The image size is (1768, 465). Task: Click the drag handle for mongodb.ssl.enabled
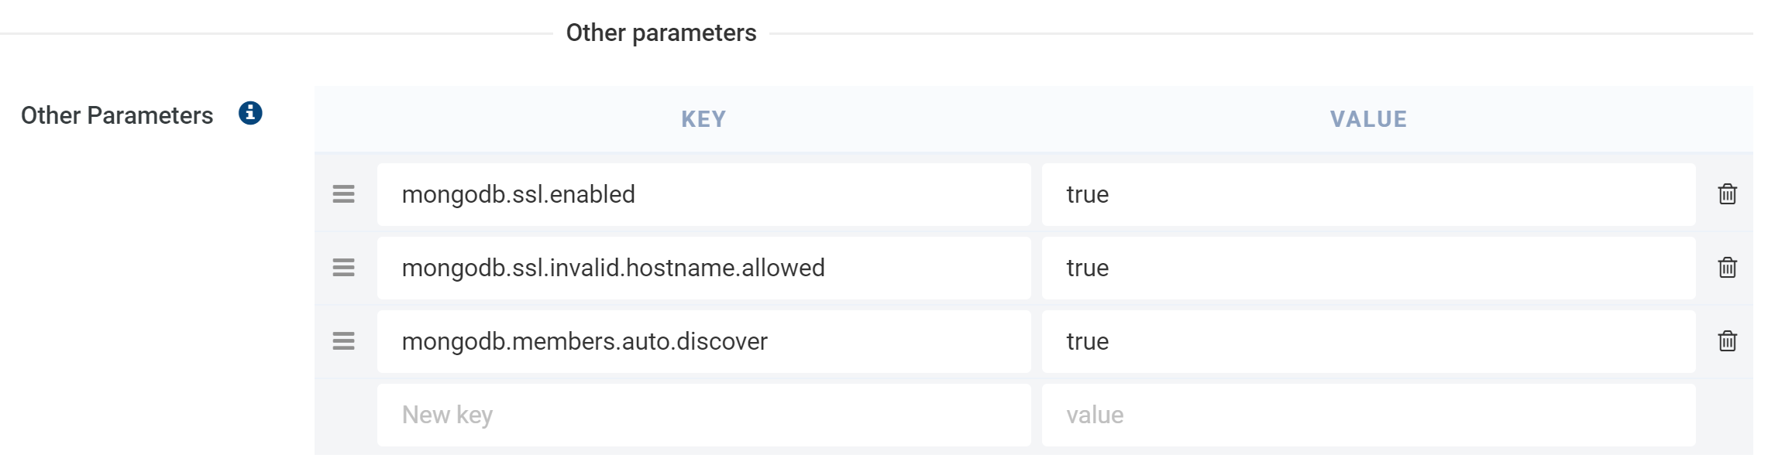point(344,195)
